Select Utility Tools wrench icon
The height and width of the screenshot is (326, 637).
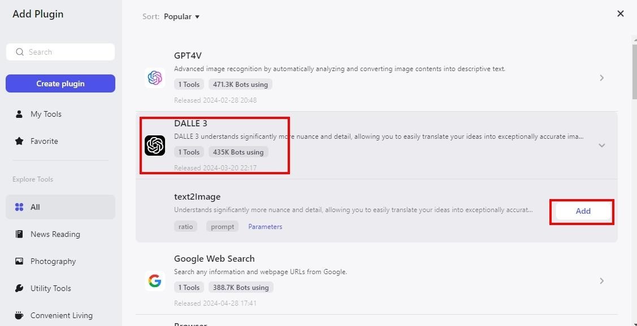(19, 288)
